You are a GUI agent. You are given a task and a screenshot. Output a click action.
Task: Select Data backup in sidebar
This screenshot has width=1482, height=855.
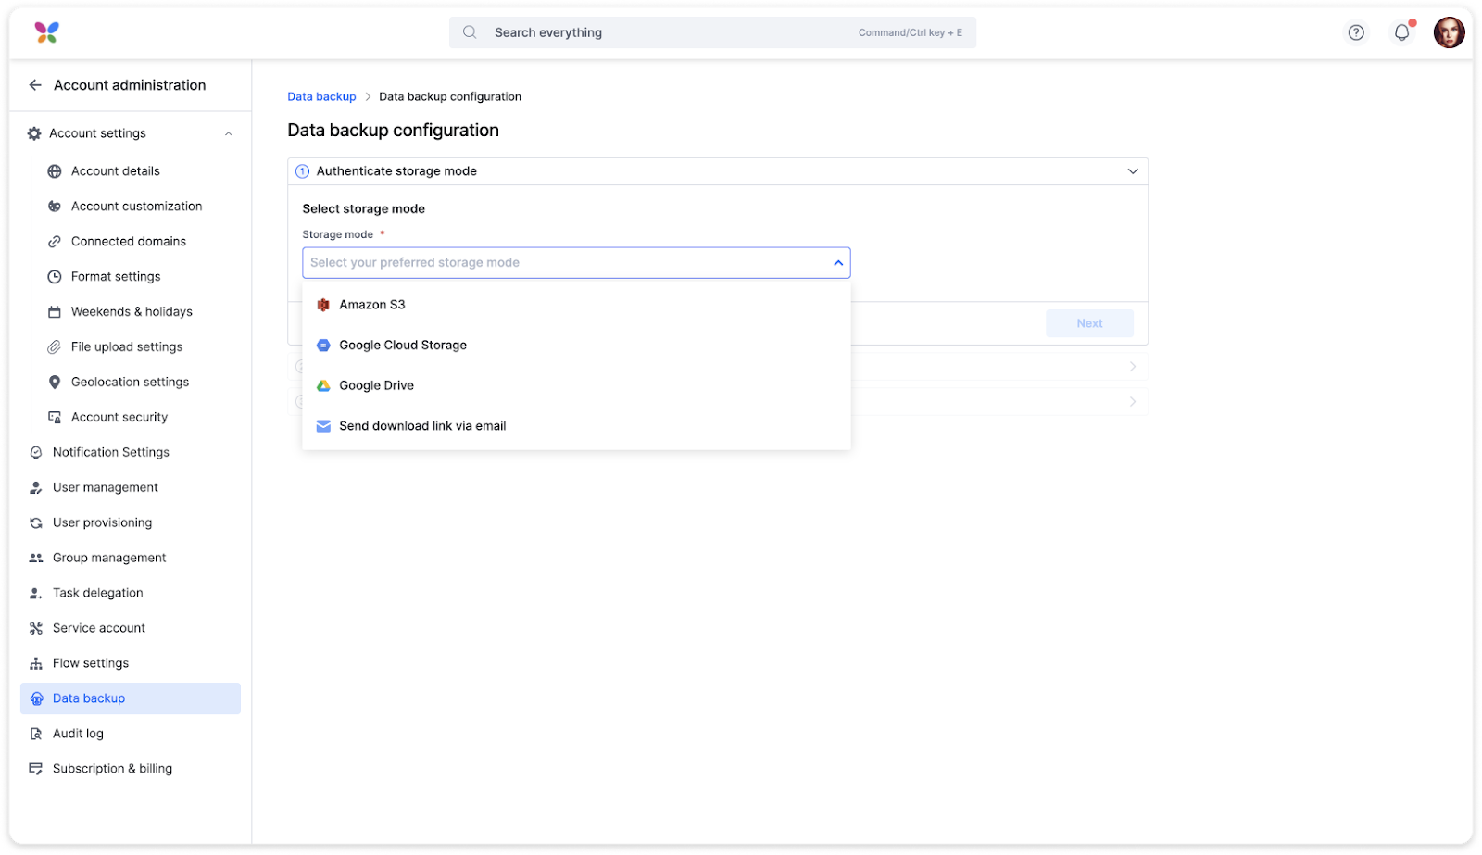[x=131, y=699]
